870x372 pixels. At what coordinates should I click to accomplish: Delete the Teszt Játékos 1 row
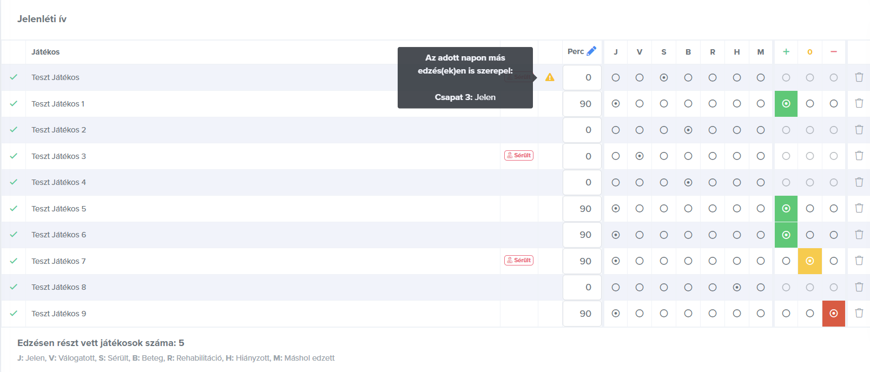click(859, 103)
